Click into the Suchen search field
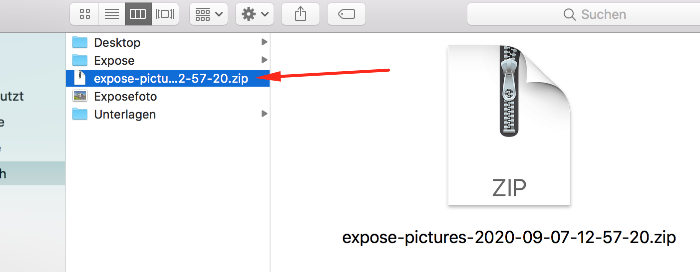Screen dimensions: 700x272 click(583, 14)
